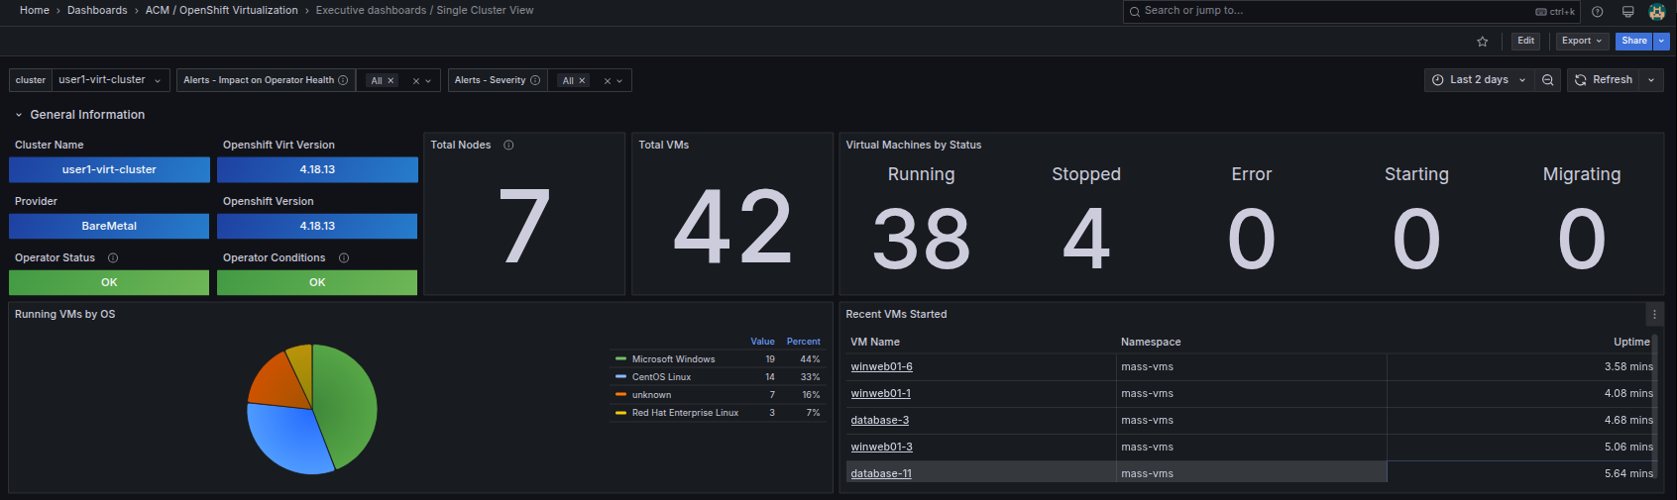Click the OK value under Operator Status
This screenshot has width=1677, height=500.
tap(109, 282)
